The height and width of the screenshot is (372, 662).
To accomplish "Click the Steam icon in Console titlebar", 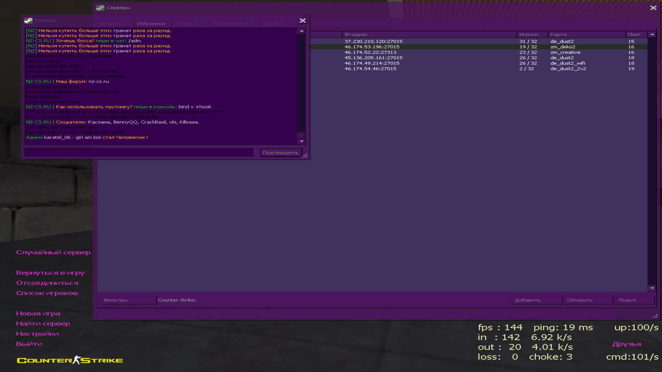I will (28, 21).
